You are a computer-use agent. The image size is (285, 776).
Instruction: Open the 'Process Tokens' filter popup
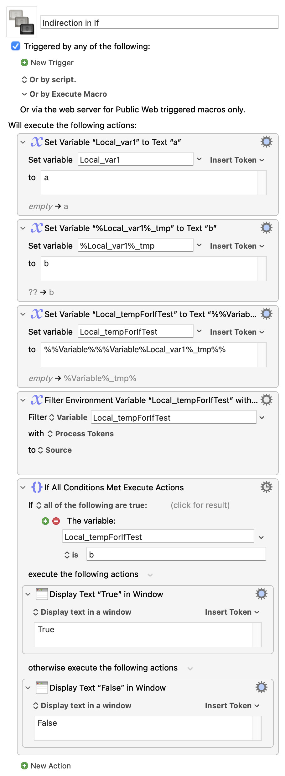81,434
